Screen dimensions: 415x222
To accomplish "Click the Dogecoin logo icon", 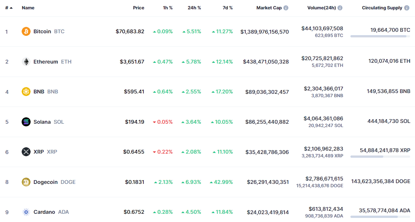I will pos(26,182).
